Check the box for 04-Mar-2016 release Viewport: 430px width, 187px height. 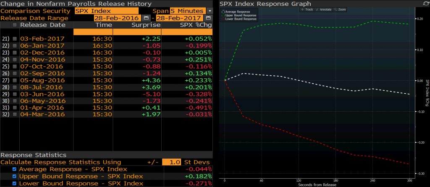tap(15, 114)
